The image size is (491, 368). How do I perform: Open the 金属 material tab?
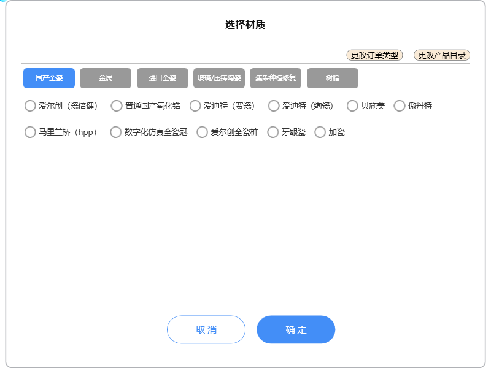(106, 79)
